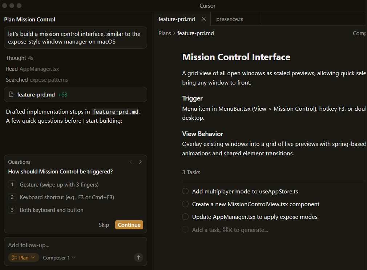
Task: Select option 1 Gesture swipe answer
Action: 59,185
